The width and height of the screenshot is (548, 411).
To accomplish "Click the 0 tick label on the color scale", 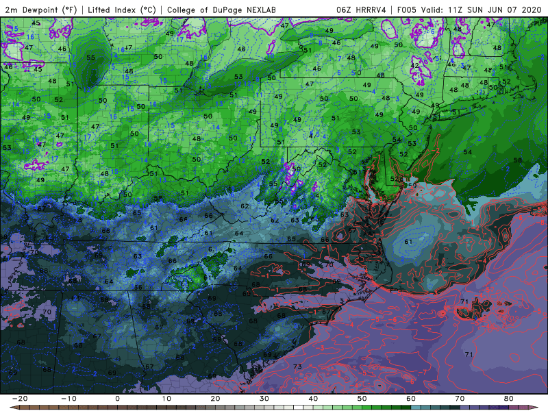I will (117, 399).
